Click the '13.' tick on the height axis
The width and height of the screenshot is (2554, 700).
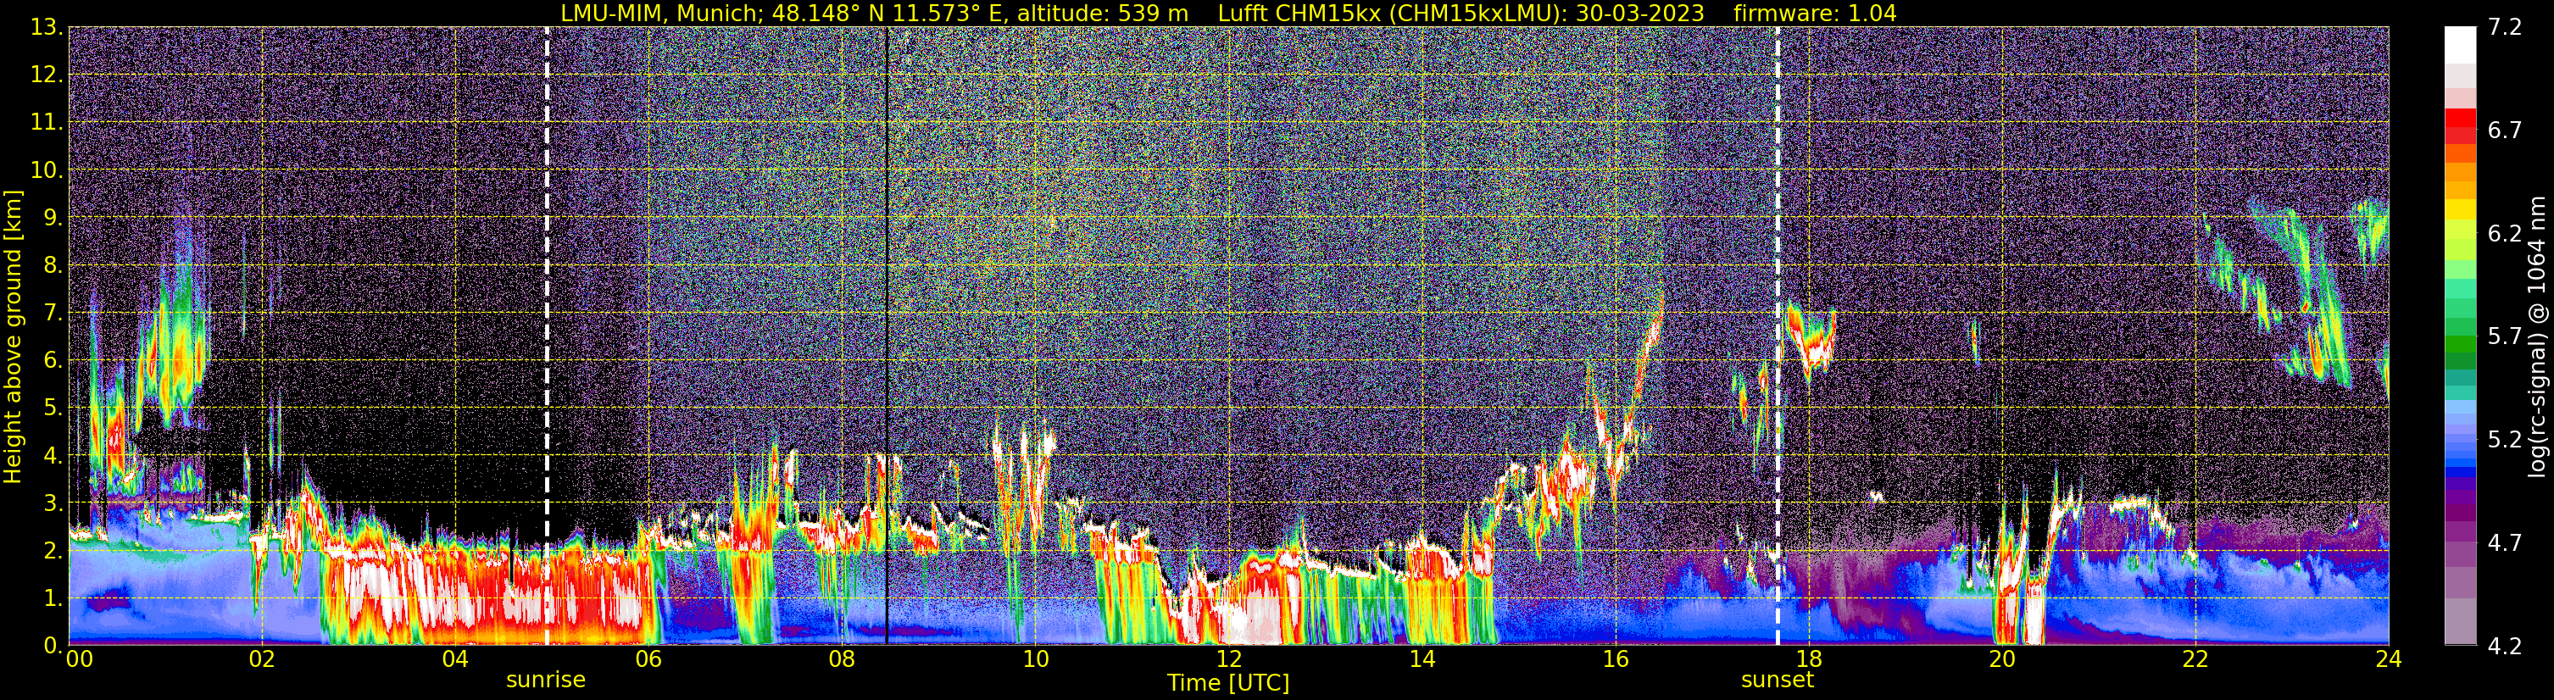(47, 28)
